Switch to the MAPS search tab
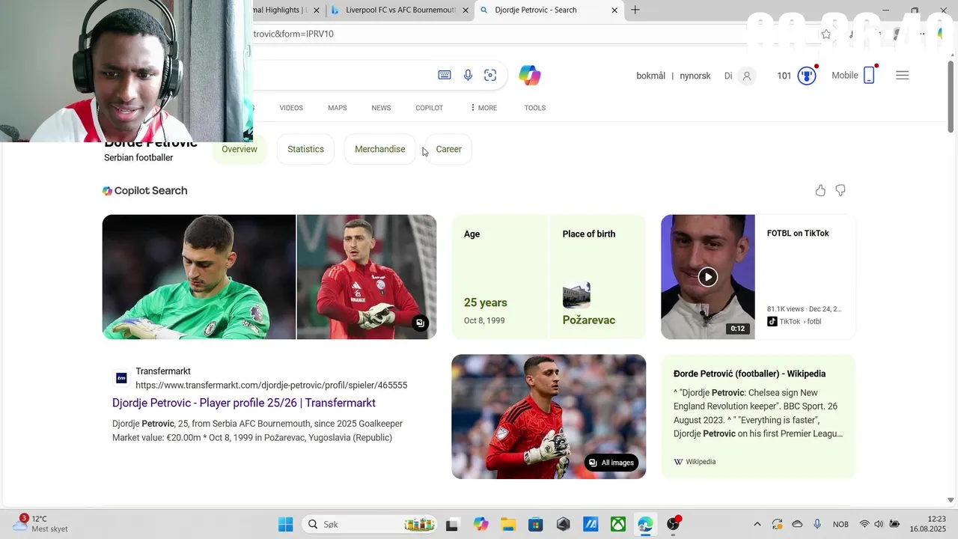This screenshot has width=958, height=539. (x=337, y=108)
